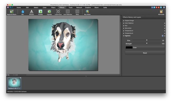Choose the Pixelate effect
Image resolution: width=172 pixels, height=102 pixels.
coord(40,12)
